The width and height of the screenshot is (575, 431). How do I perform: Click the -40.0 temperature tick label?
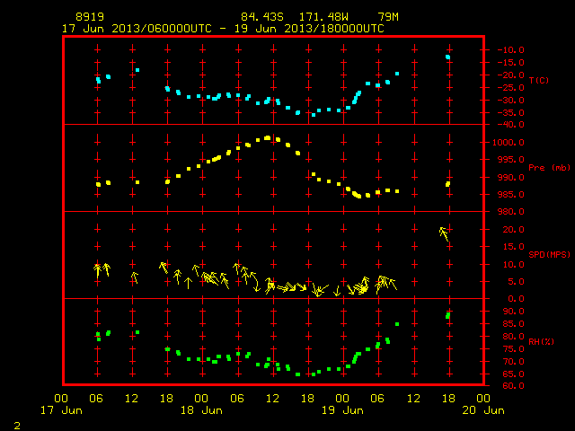click(x=511, y=125)
